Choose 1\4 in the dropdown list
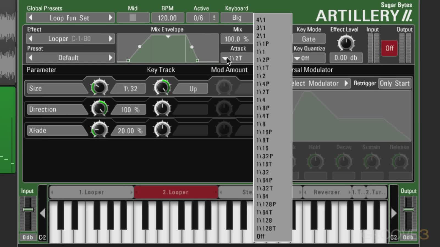Viewport: 440px width, 247px height. (273, 100)
